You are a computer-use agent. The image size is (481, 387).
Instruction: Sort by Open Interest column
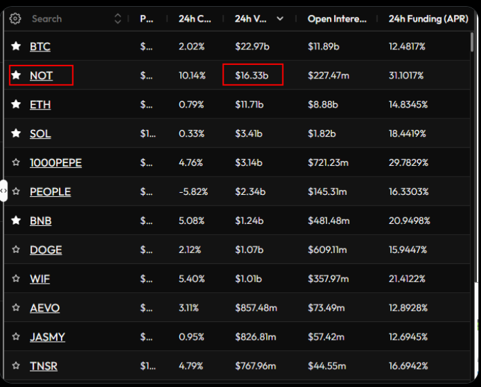pyautogui.click(x=337, y=19)
